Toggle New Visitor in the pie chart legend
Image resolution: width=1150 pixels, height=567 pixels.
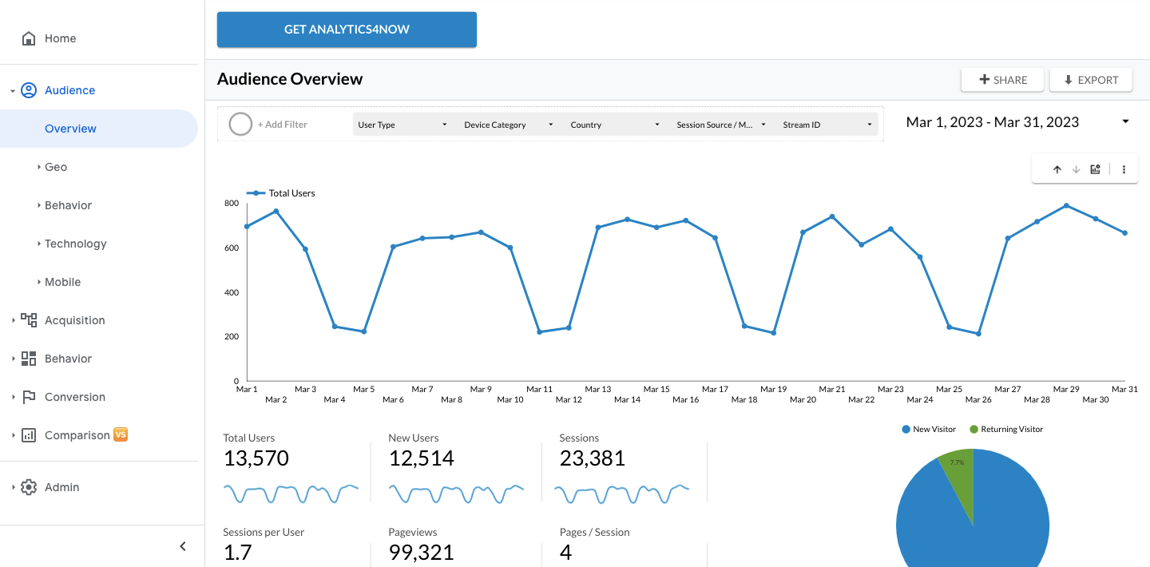click(928, 429)
